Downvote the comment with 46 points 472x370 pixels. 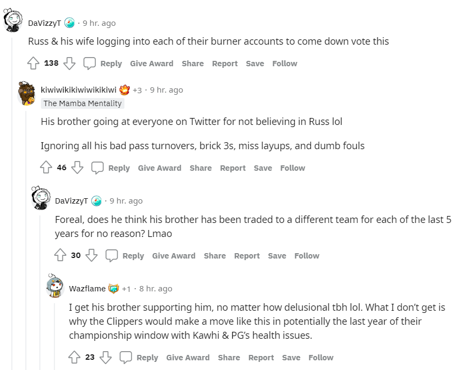tap(78, 168)
